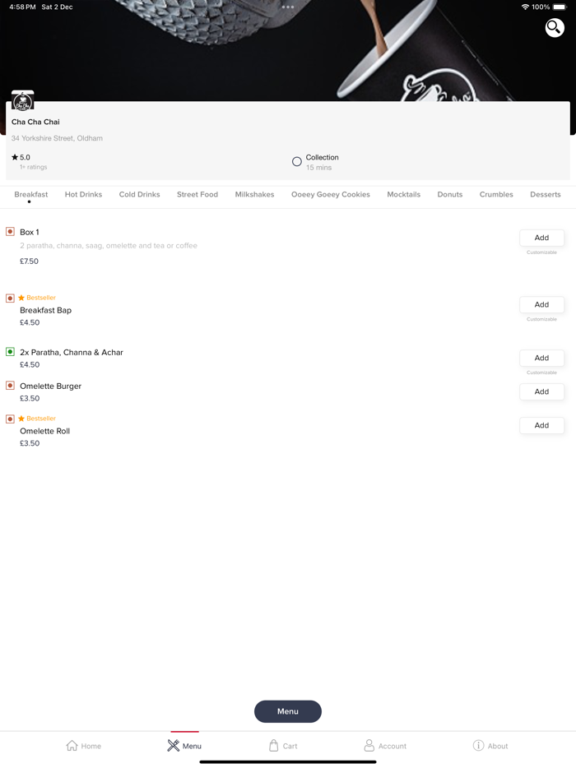The image size is (576, 768).
Task: Tap the non-veg marker beside Omelette Burger
Action: tap(10, 386)
